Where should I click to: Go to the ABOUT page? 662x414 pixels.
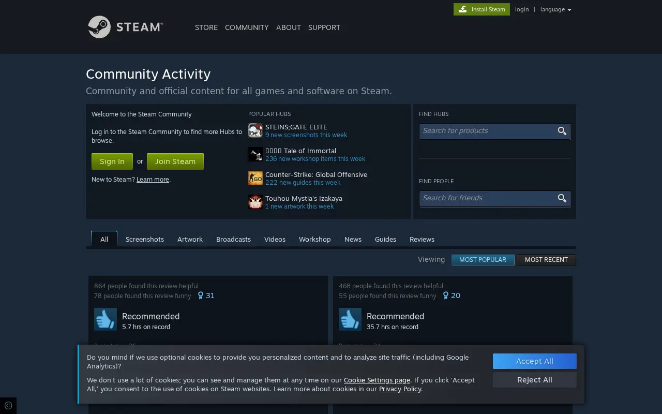pos(289,27)
